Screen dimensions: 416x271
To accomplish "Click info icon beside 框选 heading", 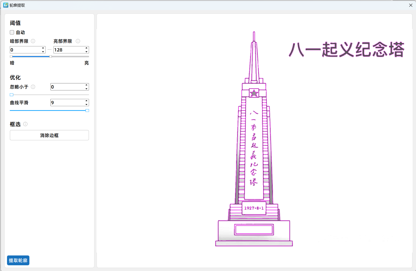I will tap(25, 124).
